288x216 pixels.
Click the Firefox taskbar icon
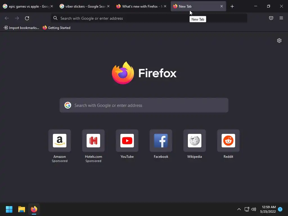pos(34,209)
